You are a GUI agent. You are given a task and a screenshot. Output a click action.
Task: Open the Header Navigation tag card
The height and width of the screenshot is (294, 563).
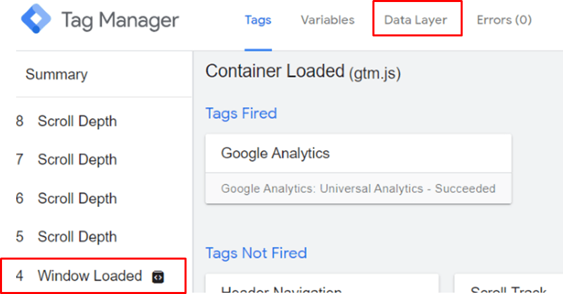322,284
